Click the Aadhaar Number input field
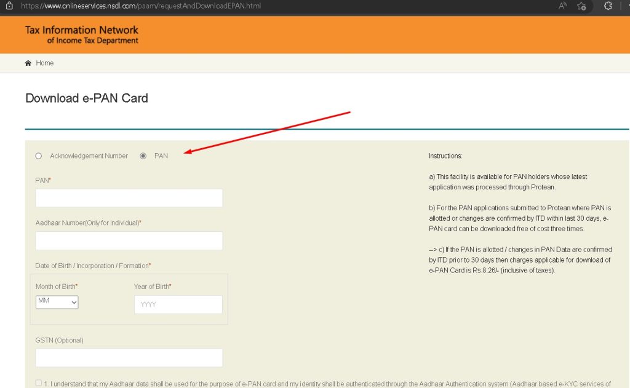The width and height of the screenshot is (630, 388). pyautogui.click(x=129, y=240)
